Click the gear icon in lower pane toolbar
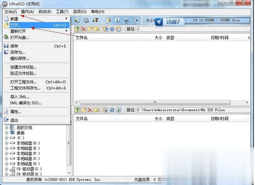Viewport: 255px width, 185px height. click(x=112, y=110)
